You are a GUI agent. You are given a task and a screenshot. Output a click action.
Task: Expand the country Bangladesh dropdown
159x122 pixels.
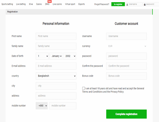[56, 76]
